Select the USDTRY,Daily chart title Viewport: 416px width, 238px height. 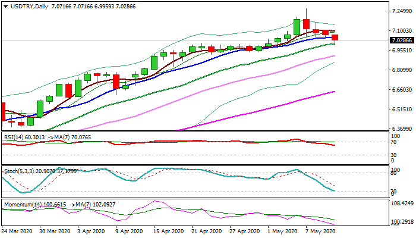click(x=30, y=7)
